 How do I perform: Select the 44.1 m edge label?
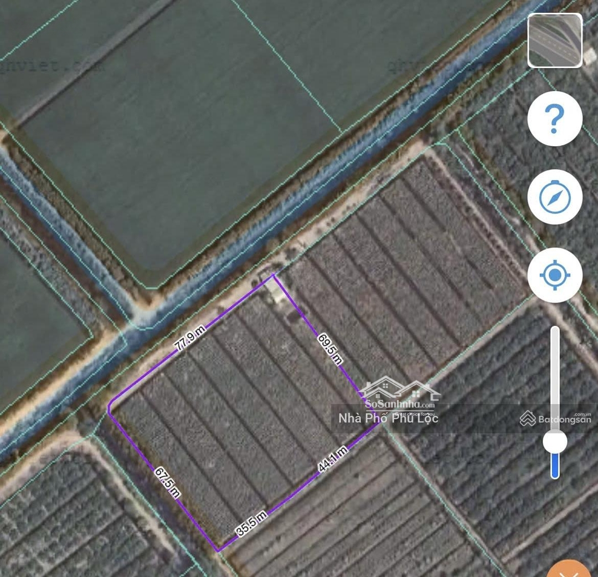point(333,459)
